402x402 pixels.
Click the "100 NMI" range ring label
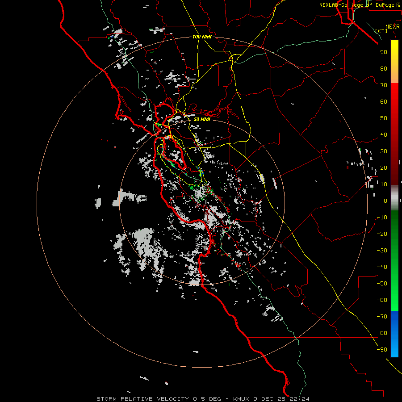pyautogui.click(x=202, y=37)
